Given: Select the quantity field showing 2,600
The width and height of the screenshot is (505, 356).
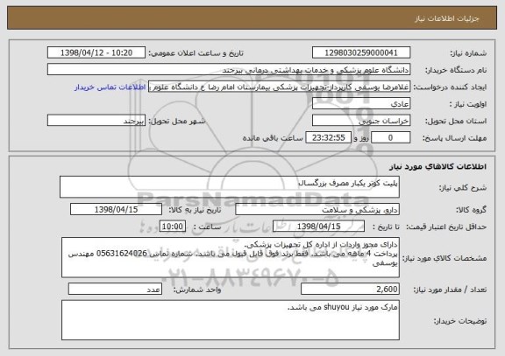Looking at the screenshot, I should pyautogui.click(x=350, y=290).
